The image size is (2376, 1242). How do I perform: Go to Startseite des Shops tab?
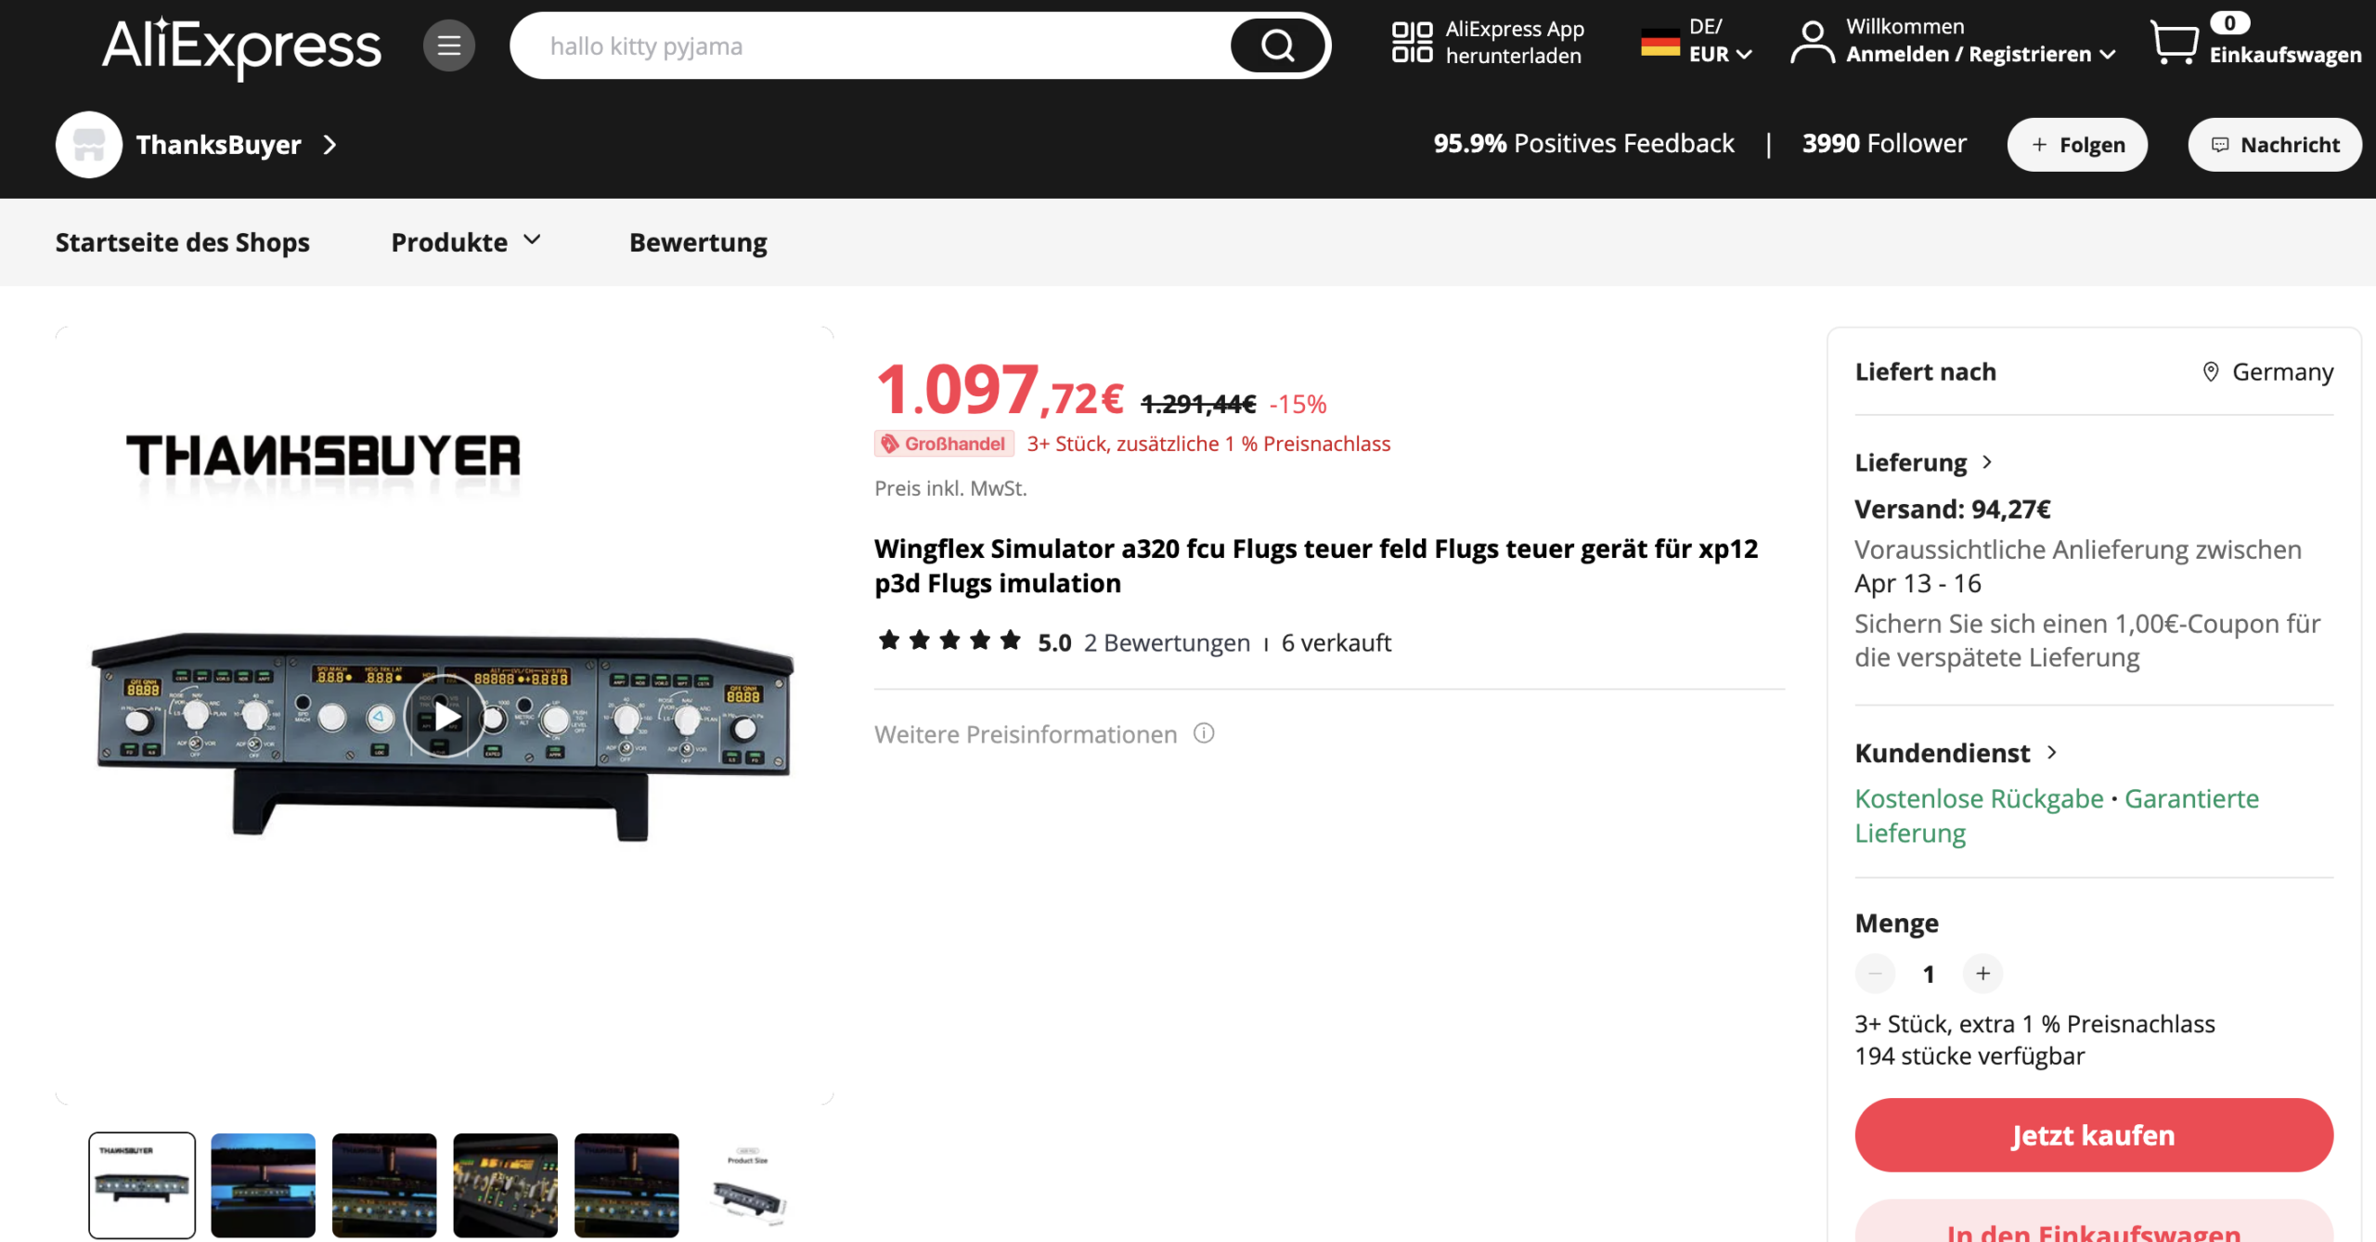tap(182, 242)
